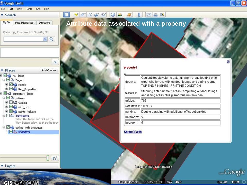
Task: Start search with the magnifier button
Action: point(51,39)
